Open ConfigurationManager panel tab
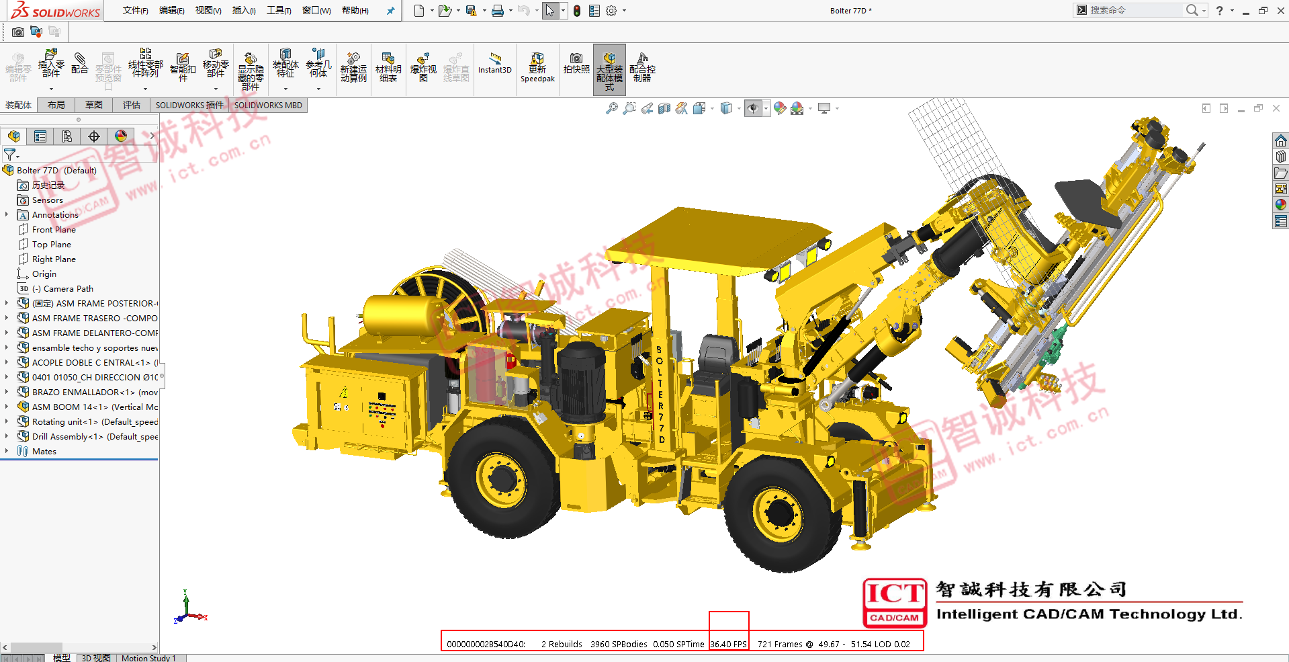Image resolution: width=1289 pixels, height=662 pixels. click(67, 136)
